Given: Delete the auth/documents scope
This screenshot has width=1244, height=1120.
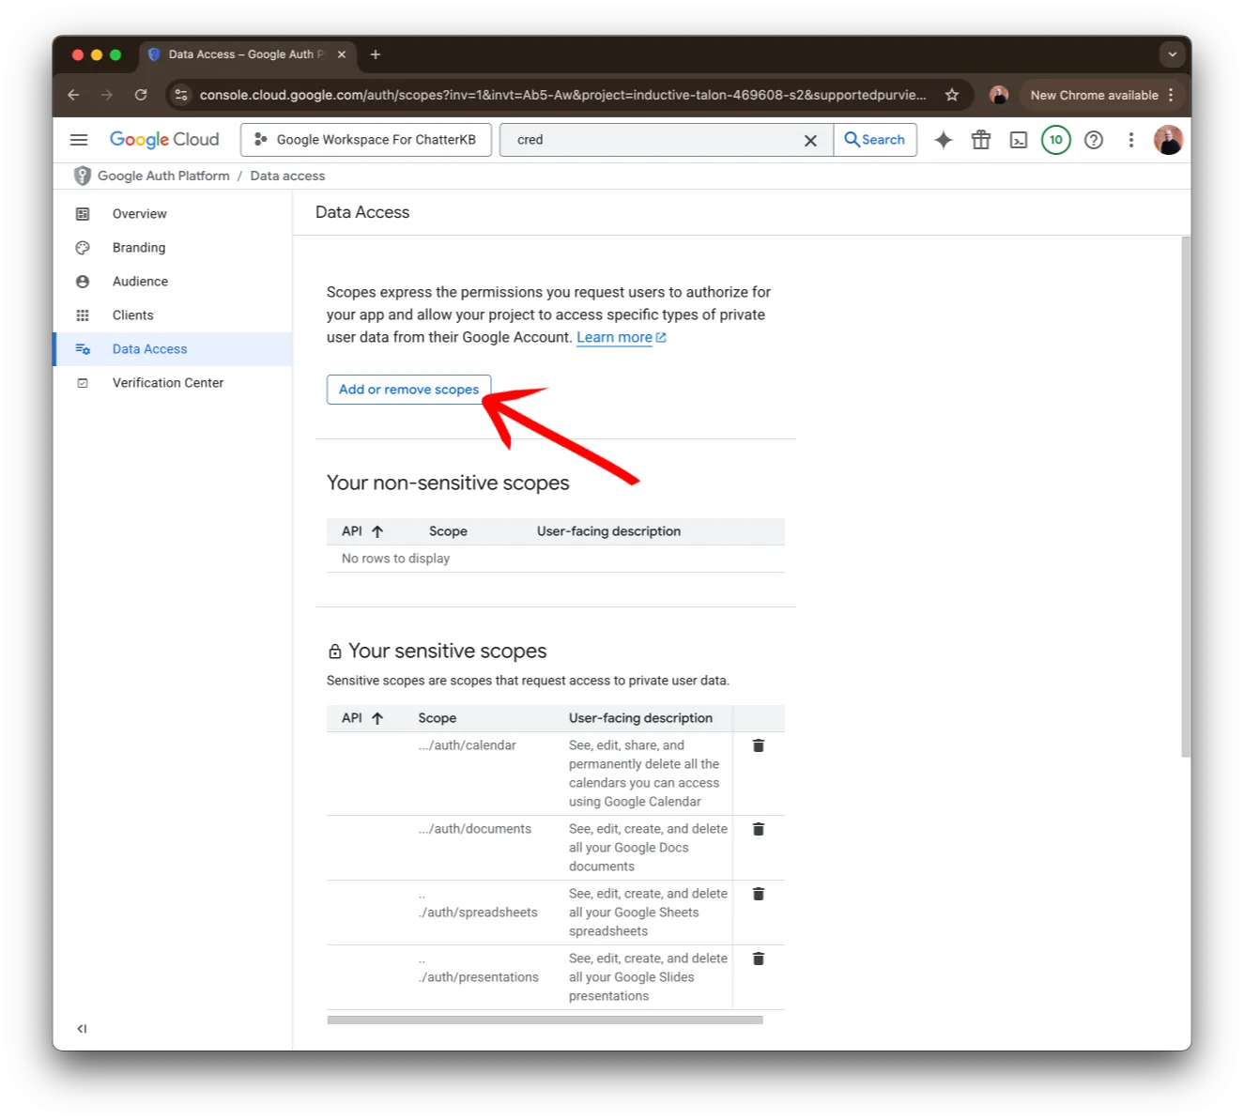Looking at the screenshot, I should [x=759, y=829].
